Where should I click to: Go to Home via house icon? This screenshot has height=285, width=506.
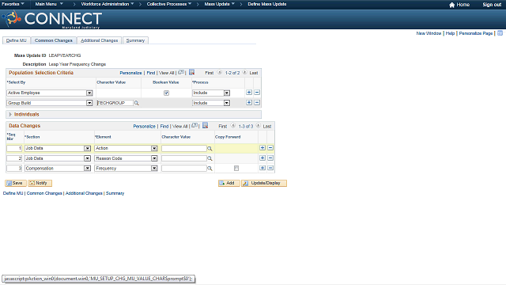click(x=451, y=5)
